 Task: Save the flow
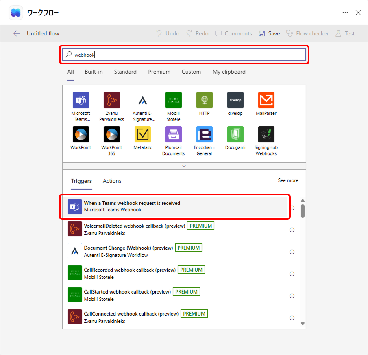[269, 33]
